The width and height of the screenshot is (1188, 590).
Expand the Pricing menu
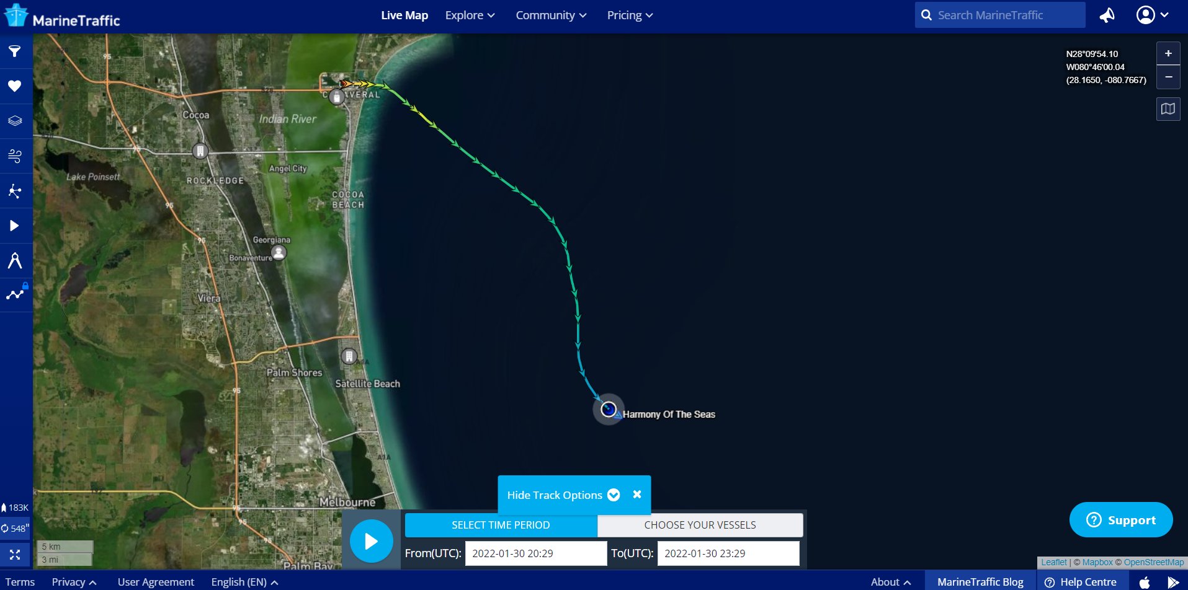click(x=630, y=15)
